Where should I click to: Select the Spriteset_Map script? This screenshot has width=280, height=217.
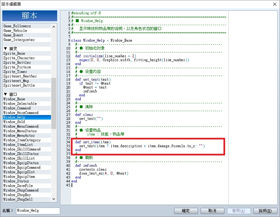27,81
